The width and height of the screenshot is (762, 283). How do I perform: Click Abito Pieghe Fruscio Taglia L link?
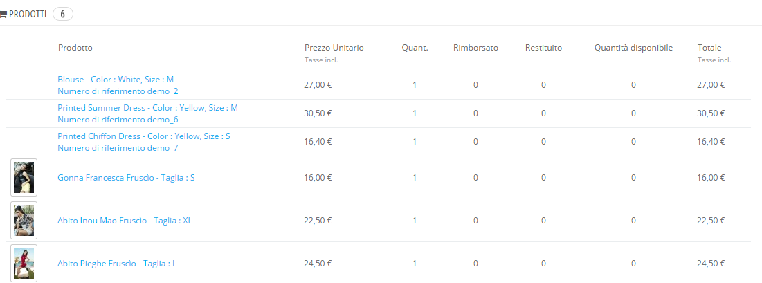pyautogui.click(x=117, y=264)
